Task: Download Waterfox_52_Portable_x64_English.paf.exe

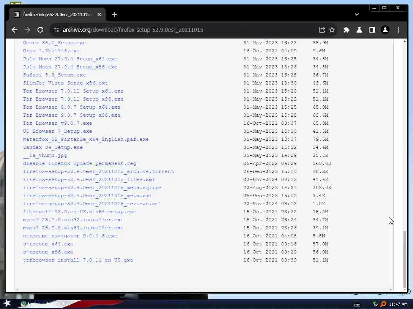Action: (86, 139)
